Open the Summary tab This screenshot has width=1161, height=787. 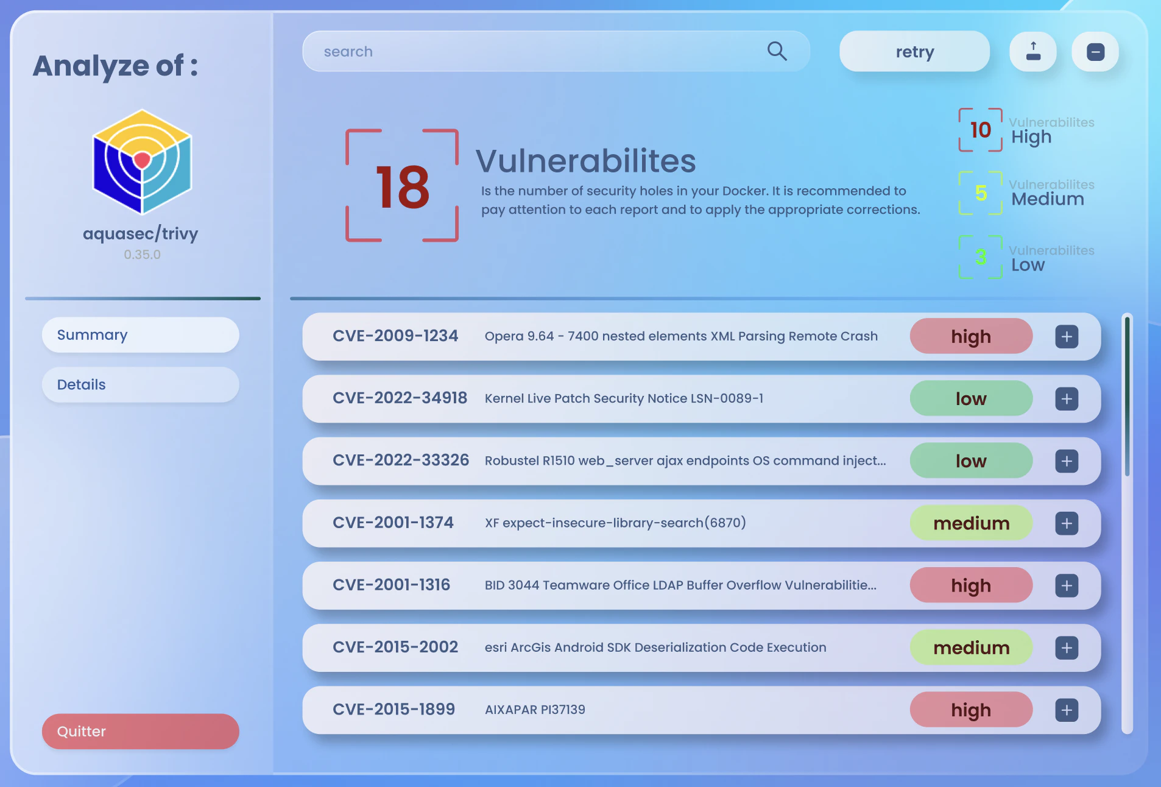click(x=140, y=335)
